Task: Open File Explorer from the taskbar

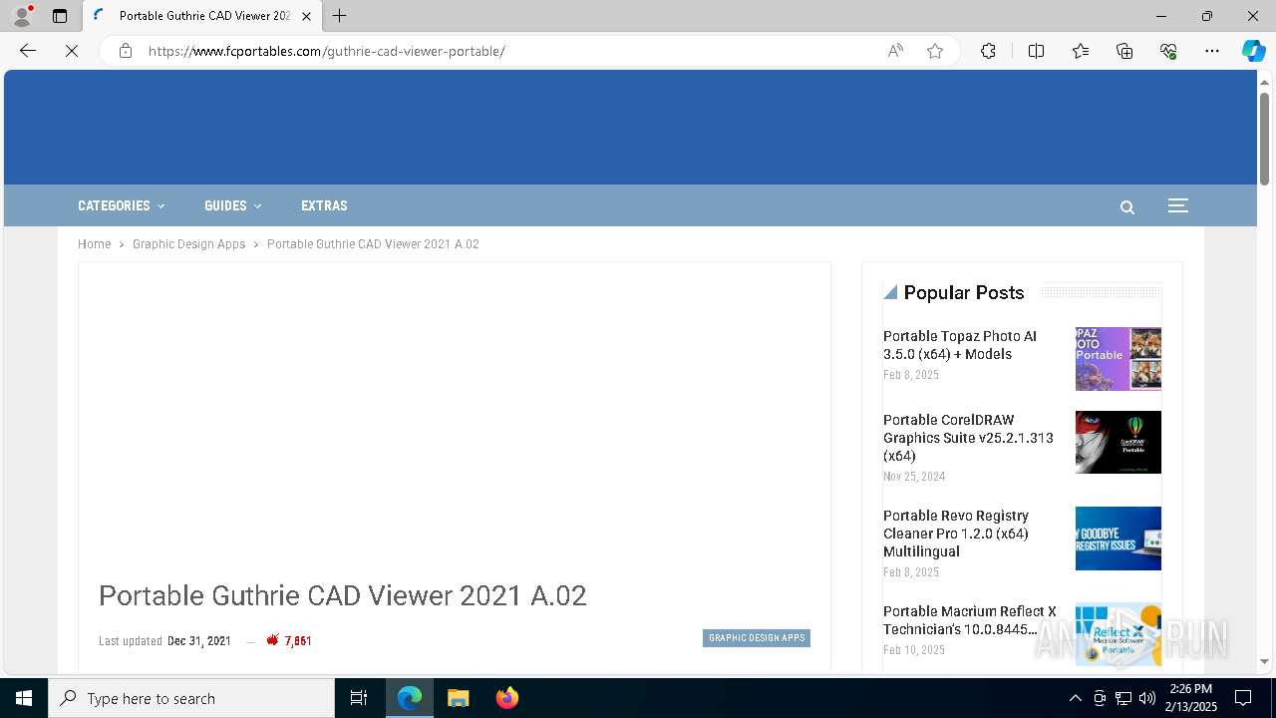Action: [x=458, y=698]
